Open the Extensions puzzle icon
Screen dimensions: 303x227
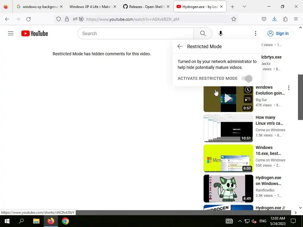pos(285,19)
